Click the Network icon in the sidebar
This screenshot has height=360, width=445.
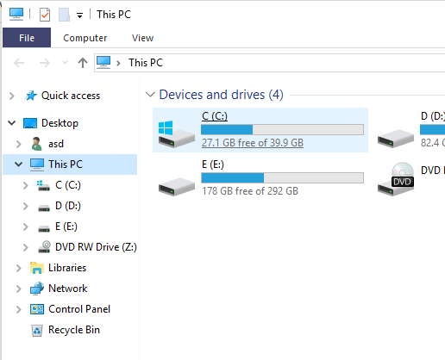[x=37, y=289]
